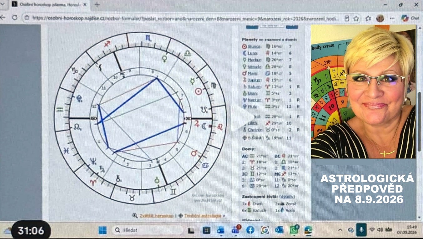Image resolution: width=423 pixels, height=239 pixels.
Task: Open the Copilot Chat icon
Action: tap(410, 18)
